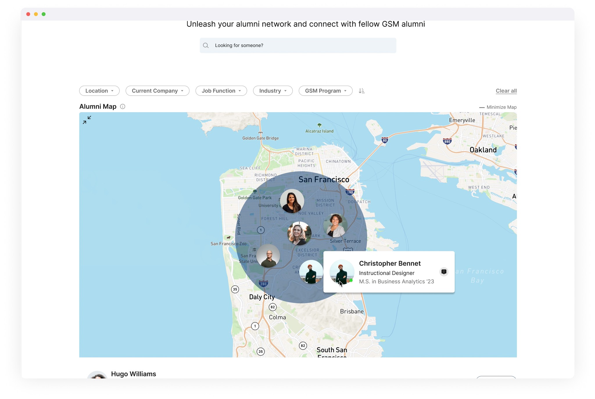Click the San Francisco Zoo map marker
Screen dimensions: 595x399
click(229, 238)
